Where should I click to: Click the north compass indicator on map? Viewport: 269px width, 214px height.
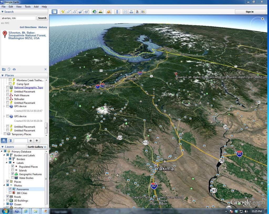pyautogui.click(x=262, y=19)
